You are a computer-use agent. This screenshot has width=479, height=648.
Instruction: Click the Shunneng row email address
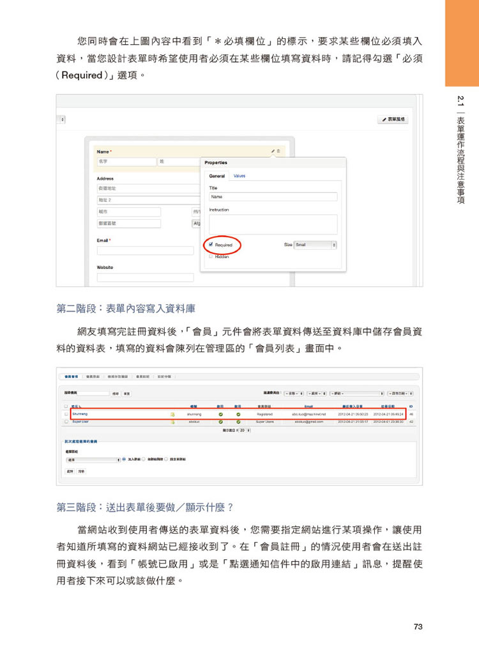pos(309,414)
